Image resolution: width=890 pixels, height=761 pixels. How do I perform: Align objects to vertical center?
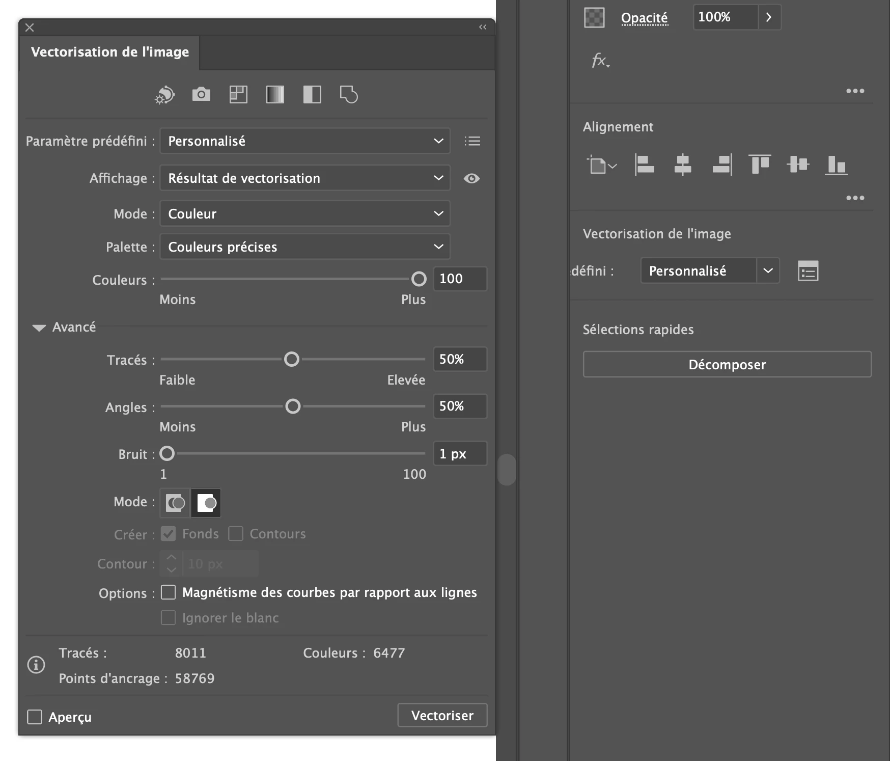click(798, 165)
